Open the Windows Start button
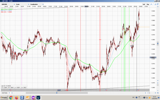This screenshot has height=100, width=160. [4, 98]
